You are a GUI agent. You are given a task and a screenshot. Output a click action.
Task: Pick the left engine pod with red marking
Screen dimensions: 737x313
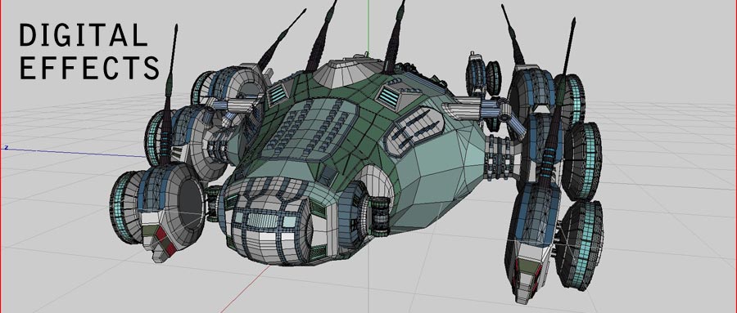pyautogui.click(x=157, y=211)
